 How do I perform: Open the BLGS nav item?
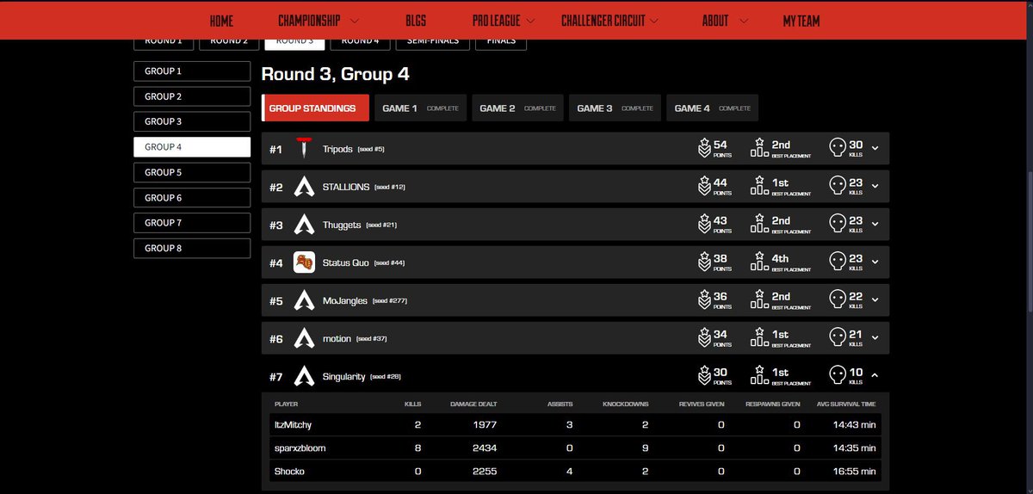[x=416, y=21]
